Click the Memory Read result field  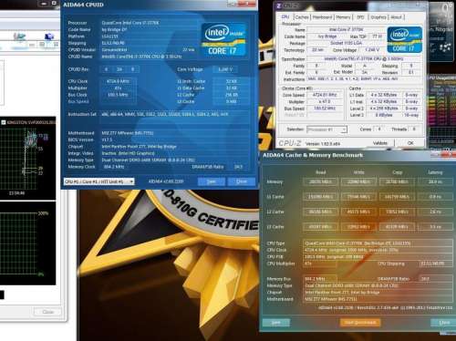click(x=320, y=181)
